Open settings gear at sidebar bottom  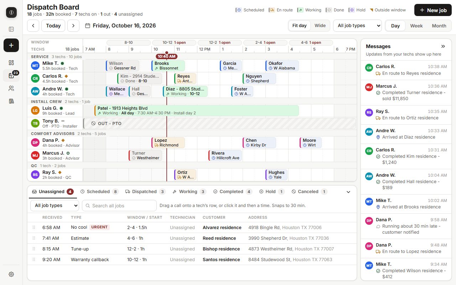(11, 274)
